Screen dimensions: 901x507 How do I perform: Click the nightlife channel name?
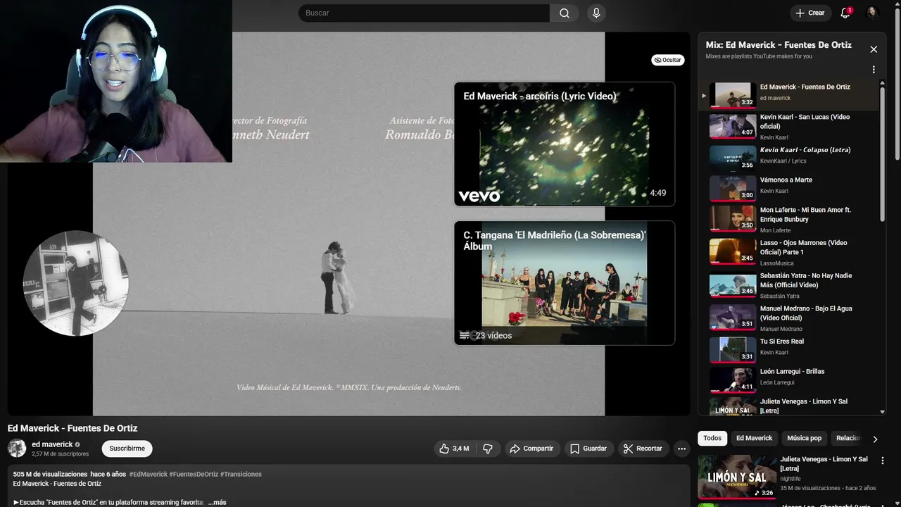tap(790, 479)
